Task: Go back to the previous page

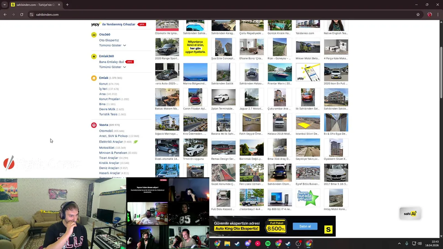Action: [5, 15]
